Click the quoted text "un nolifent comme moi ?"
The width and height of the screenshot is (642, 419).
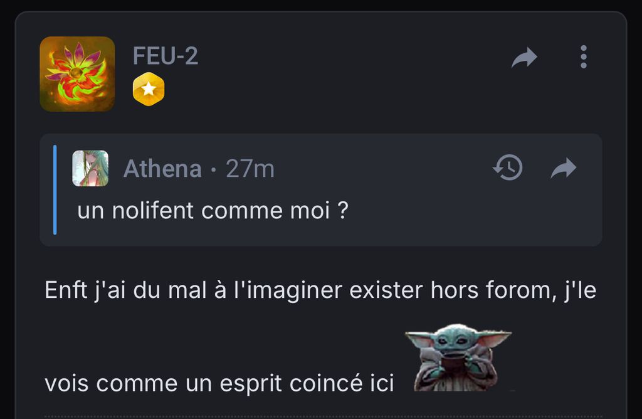(x=213, y=211)
